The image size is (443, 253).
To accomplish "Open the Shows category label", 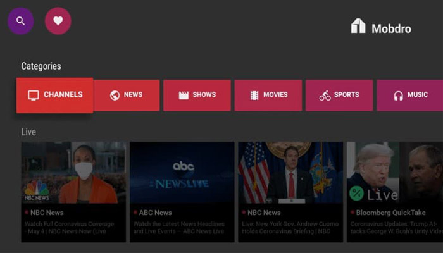I will [204, 95].
